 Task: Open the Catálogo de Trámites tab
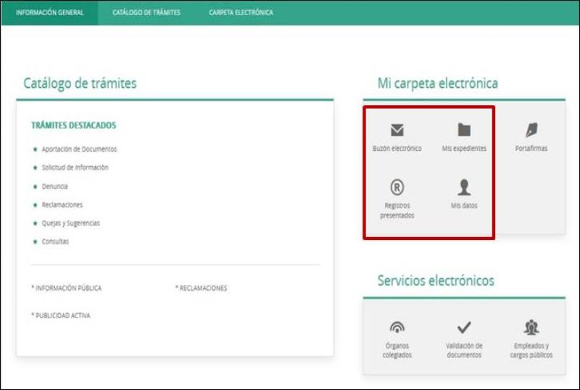click(x=146, y=12)
